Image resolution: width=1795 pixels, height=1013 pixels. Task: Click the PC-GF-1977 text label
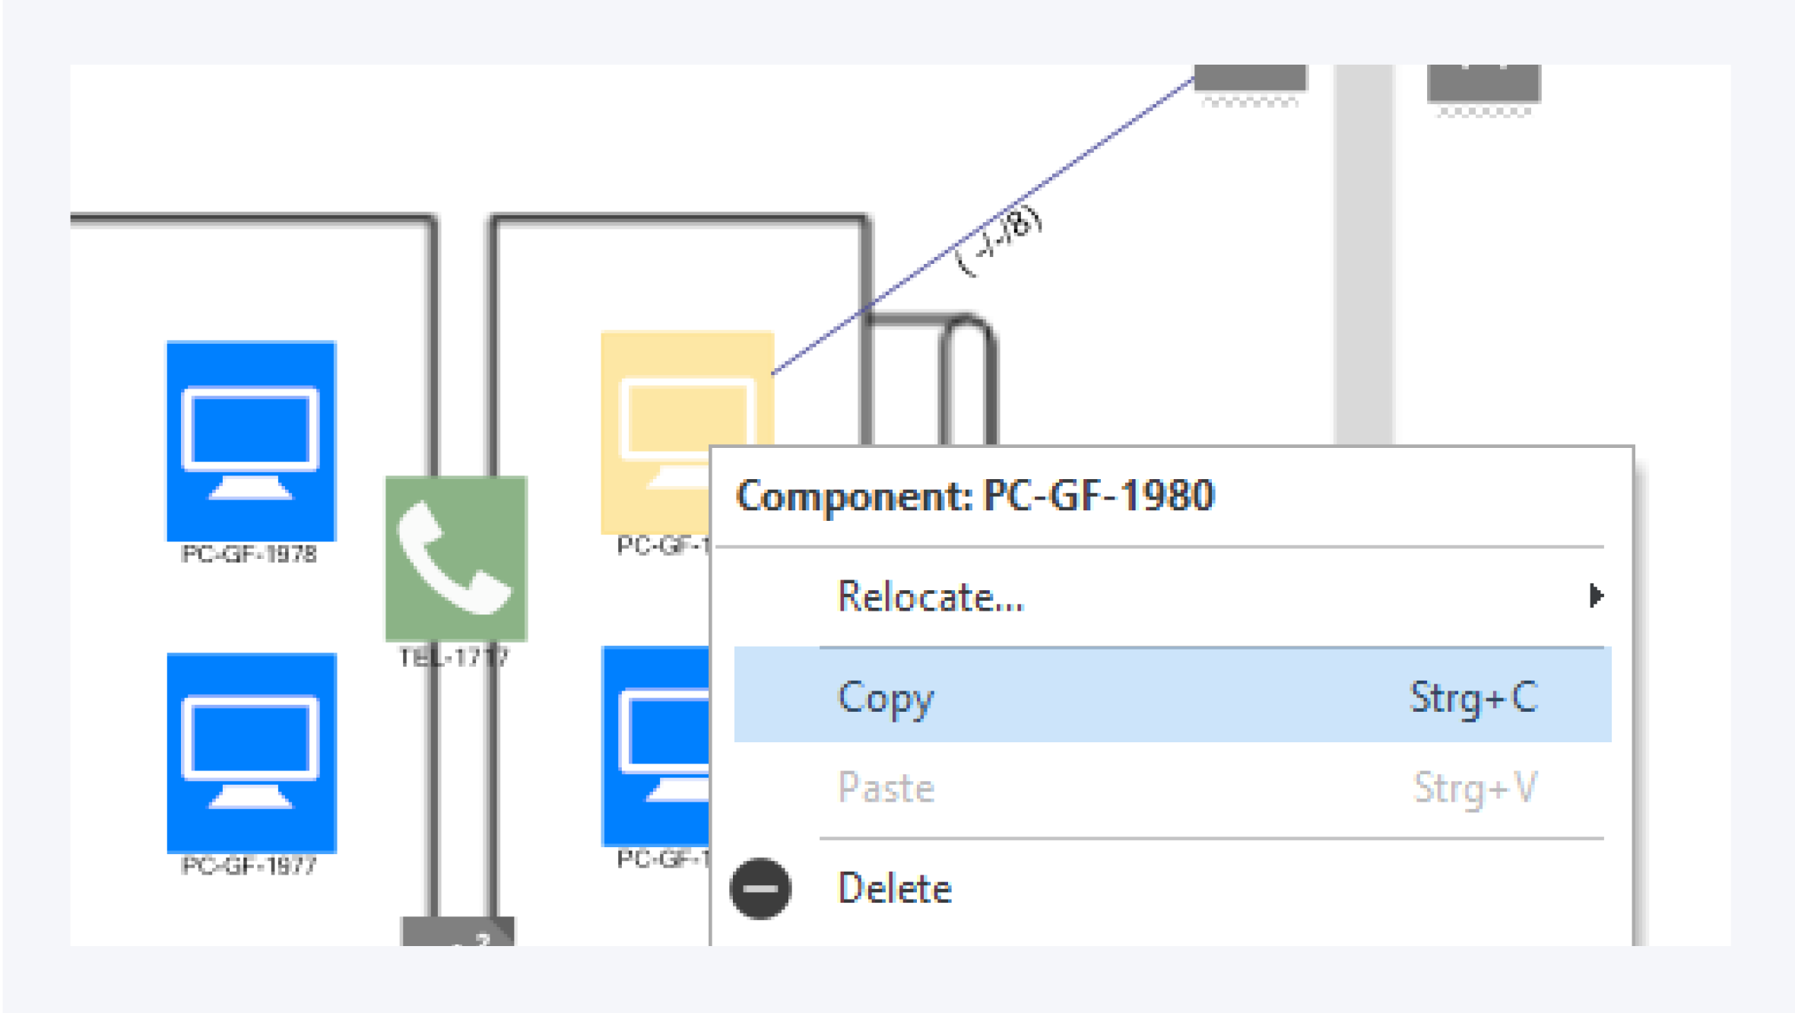(x=249, y=865)
